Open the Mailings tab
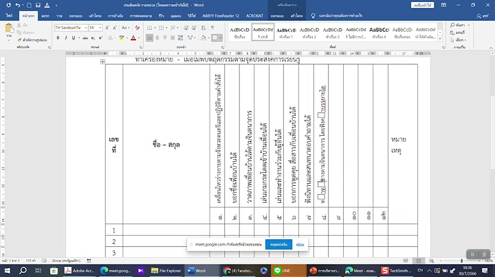The height and width of the screenshot is (277, 495). pos(141,15)
